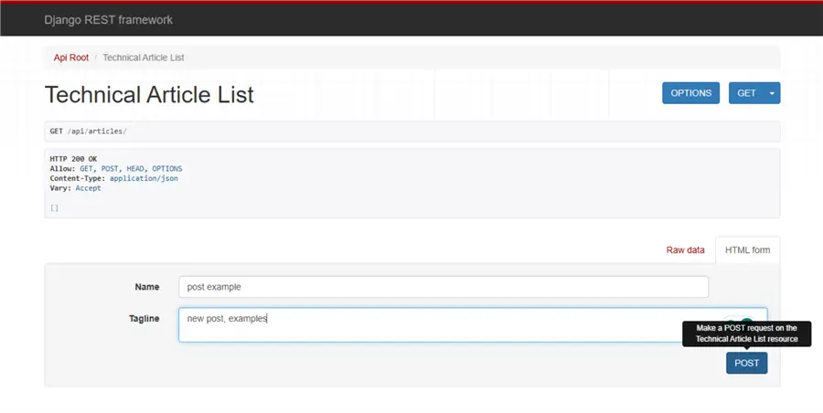Screen dimensions: 823x413
Task: Switch to the Raw data tab
Action: (x=685, y=250)
